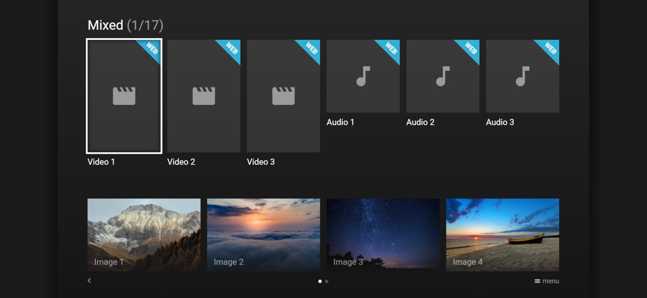Screen dimensions: 647x298
Task: Select the Video 2 clapperboard icon
Action: coord(204,96)
